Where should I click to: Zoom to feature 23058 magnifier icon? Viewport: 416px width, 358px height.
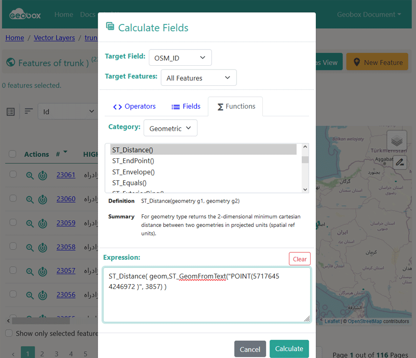pyautogui.click(x=30, y=247)
